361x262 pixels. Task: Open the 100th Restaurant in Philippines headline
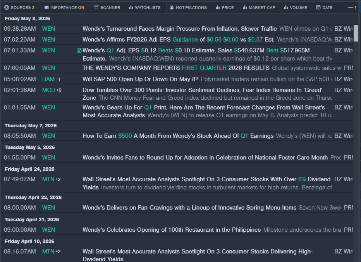172,230
